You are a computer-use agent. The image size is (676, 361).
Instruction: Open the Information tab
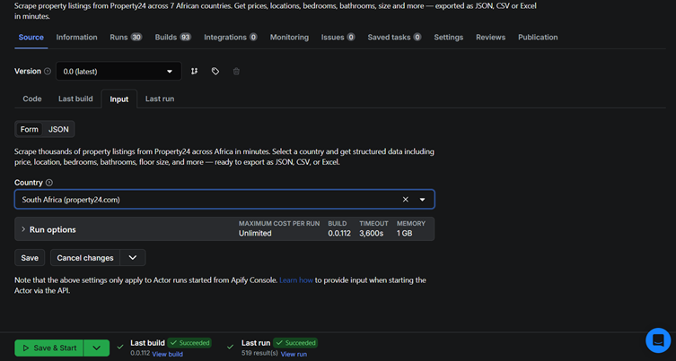coord(76,38)
